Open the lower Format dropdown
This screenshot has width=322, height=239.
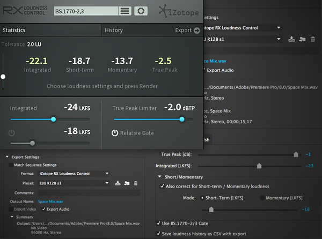click(74, 174)
